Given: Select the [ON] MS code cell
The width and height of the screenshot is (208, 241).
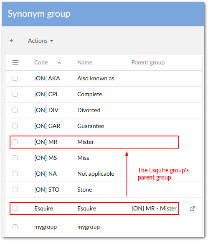Looking at the screenshot, I should pos(46,158).
